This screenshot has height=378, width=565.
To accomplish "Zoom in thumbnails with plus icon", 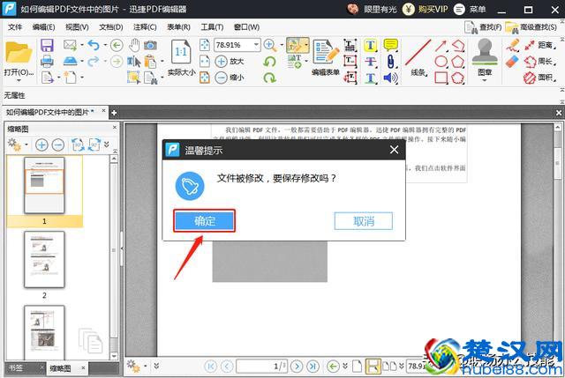I will [x=41, y=145].
